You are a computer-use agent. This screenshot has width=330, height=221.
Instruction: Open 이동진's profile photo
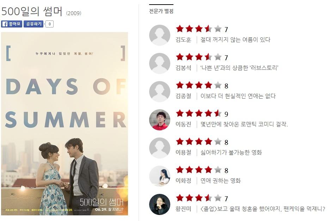(160, 120)
